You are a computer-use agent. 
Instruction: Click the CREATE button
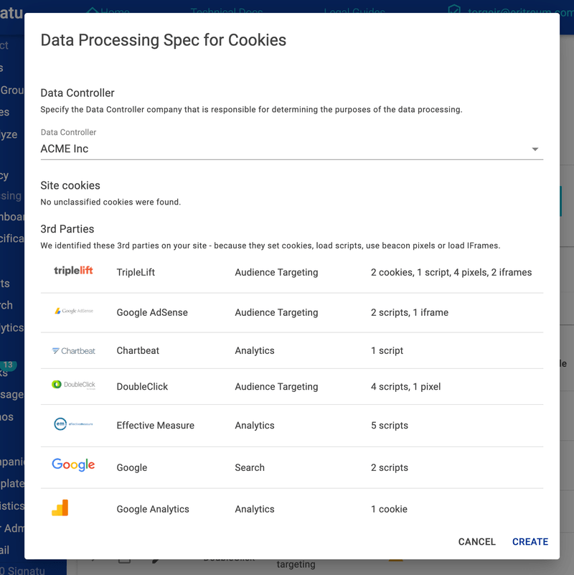530,542
